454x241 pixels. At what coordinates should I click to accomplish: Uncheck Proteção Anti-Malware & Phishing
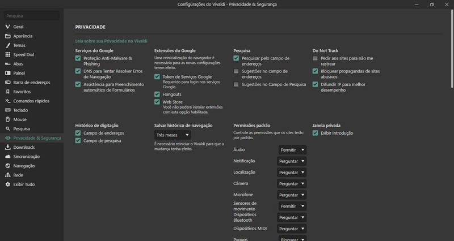(78, 58)
